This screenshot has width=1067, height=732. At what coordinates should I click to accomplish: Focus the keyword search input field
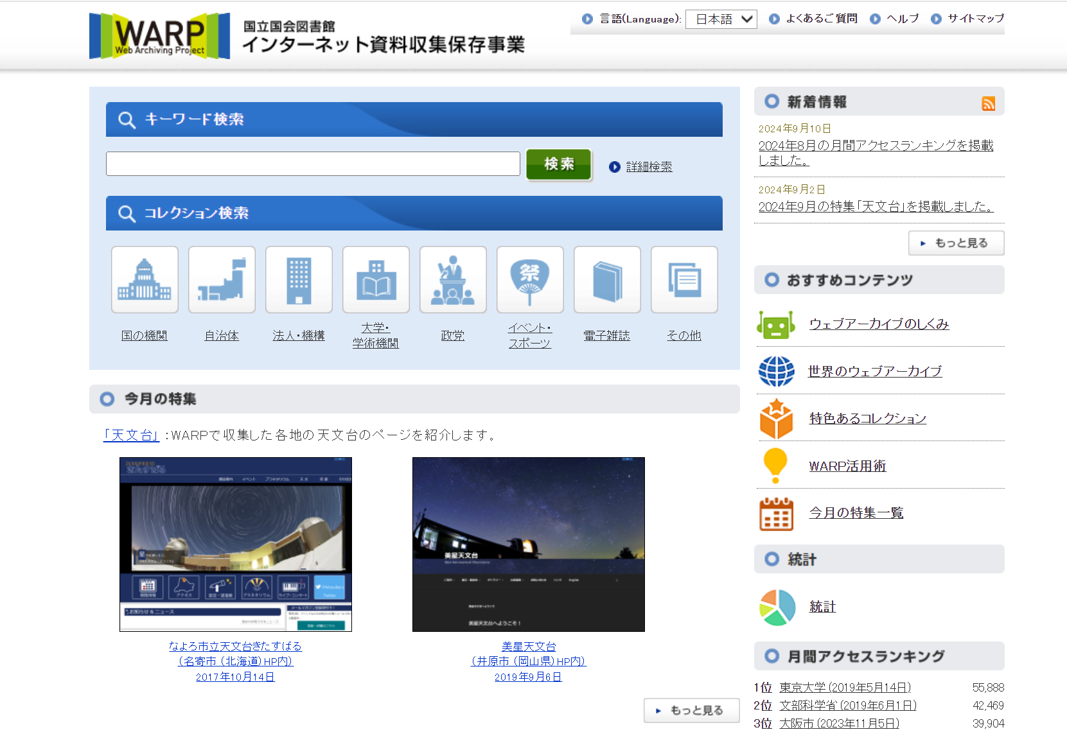313,164
